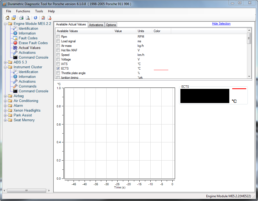Viewport: 258px width, 201px height.
Task: Tick the Speed checkbox
Action: tap(58, 55)
